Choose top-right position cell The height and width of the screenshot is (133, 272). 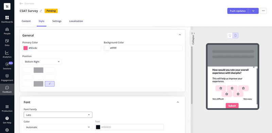[x=50, y=70]
